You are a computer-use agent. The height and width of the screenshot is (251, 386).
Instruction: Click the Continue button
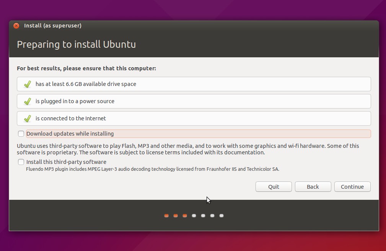pyautogui.click(x=352, y=187)
